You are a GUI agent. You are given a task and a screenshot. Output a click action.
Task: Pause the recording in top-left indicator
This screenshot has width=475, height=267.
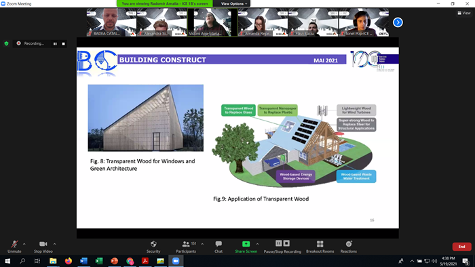55,43
